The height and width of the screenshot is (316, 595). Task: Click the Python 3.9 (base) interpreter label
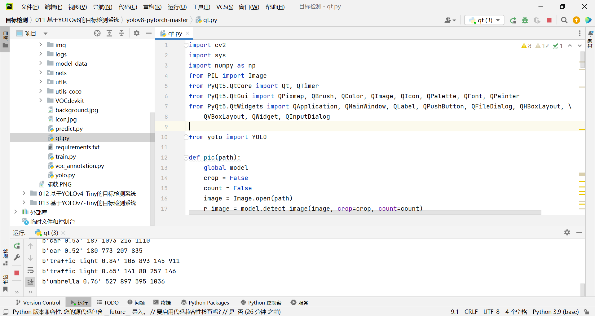pos(555,312)
